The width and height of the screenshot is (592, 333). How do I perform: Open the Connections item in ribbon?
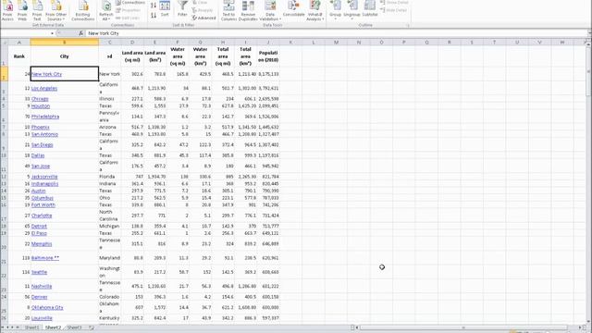(x=130, y=3)
